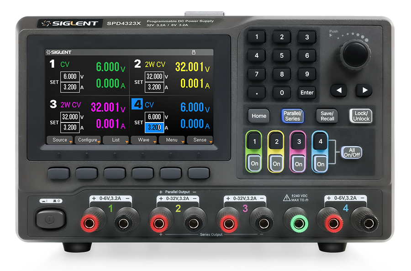
Task: Toggle Lock/Unlock button
Action: point(361,116)
